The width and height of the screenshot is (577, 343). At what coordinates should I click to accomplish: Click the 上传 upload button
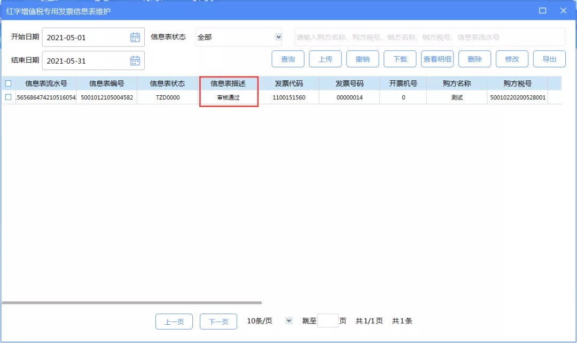tap(325, 59)
